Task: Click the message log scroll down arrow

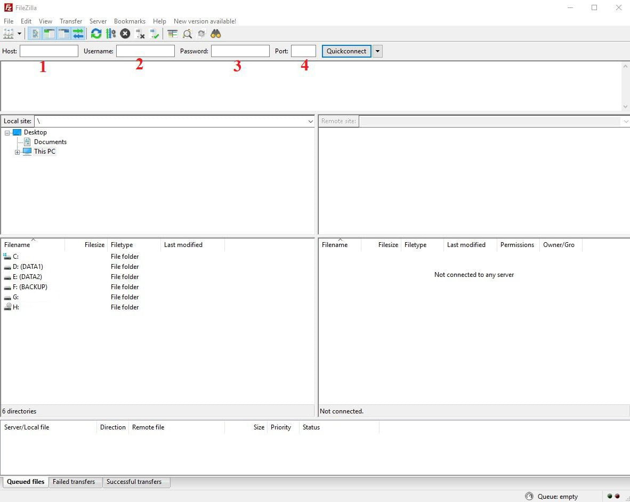Action: click(x=625, y=107)
